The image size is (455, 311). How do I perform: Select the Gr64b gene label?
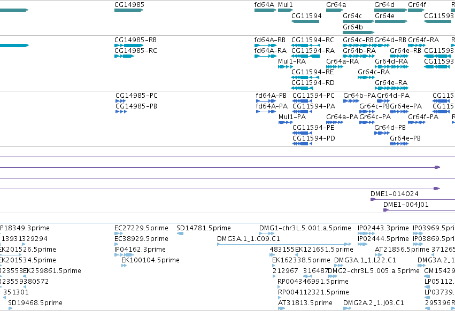[x=352, y=27]
